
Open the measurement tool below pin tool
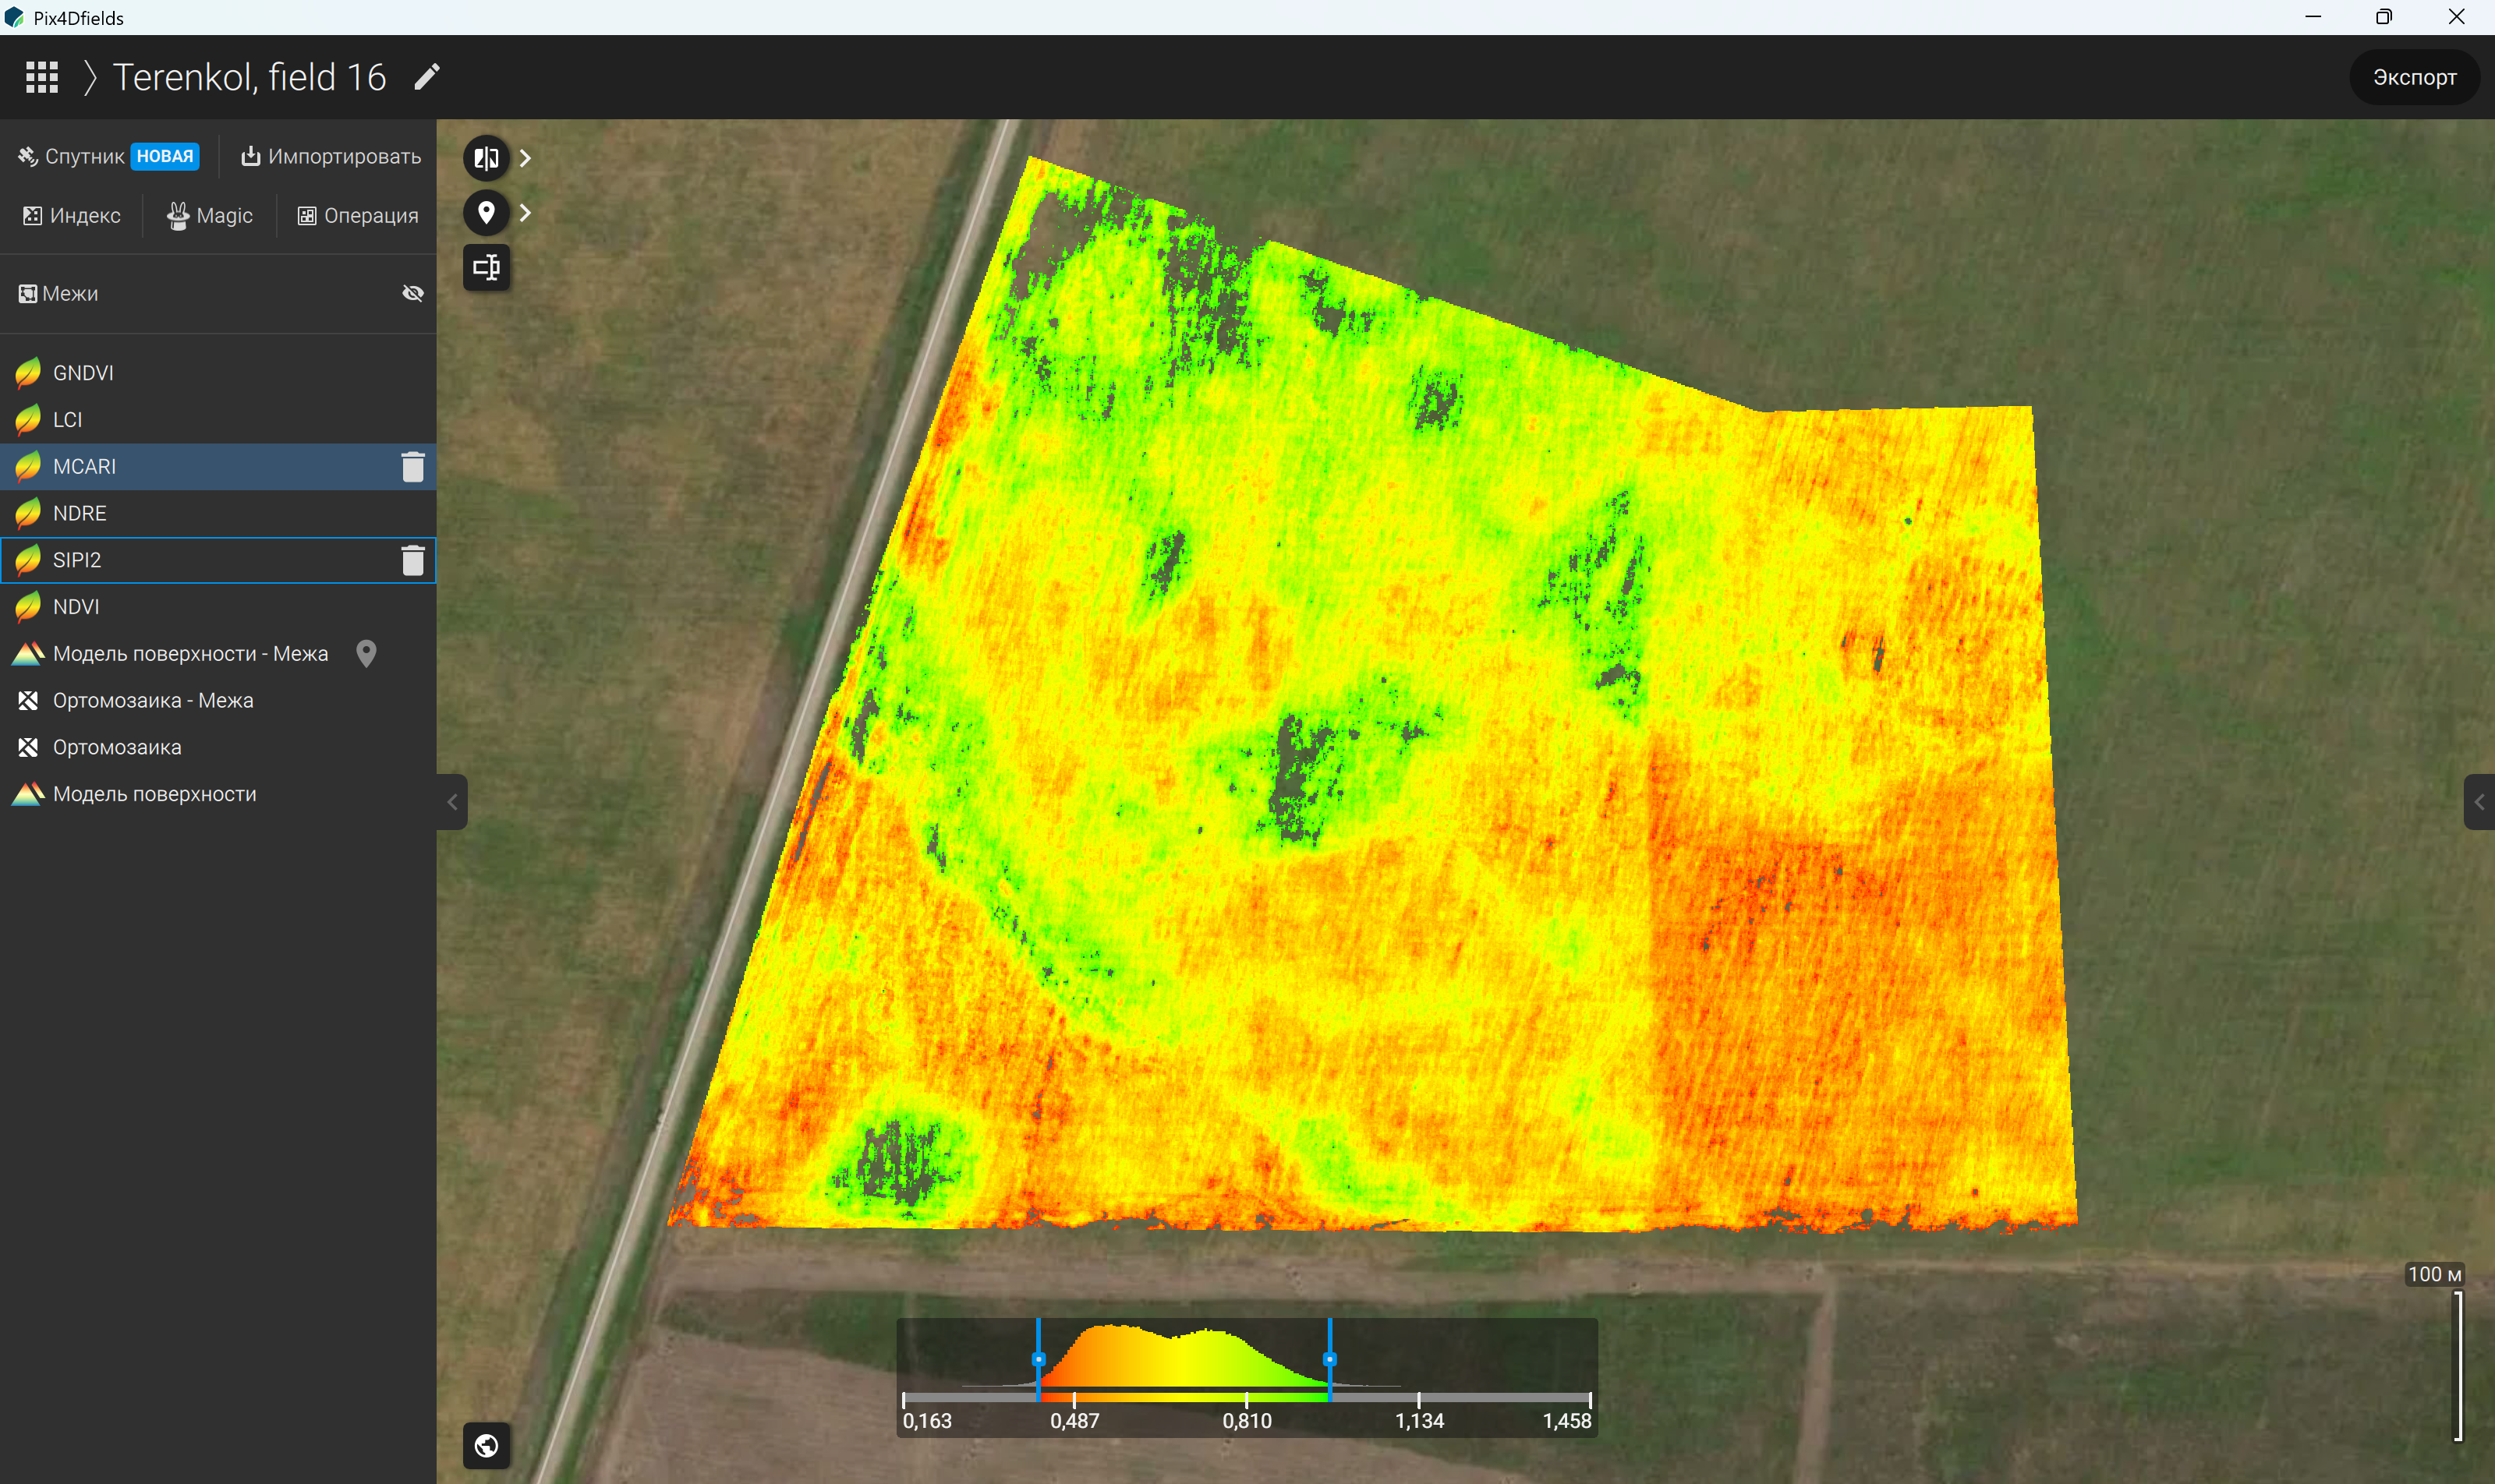coord(487,267)
